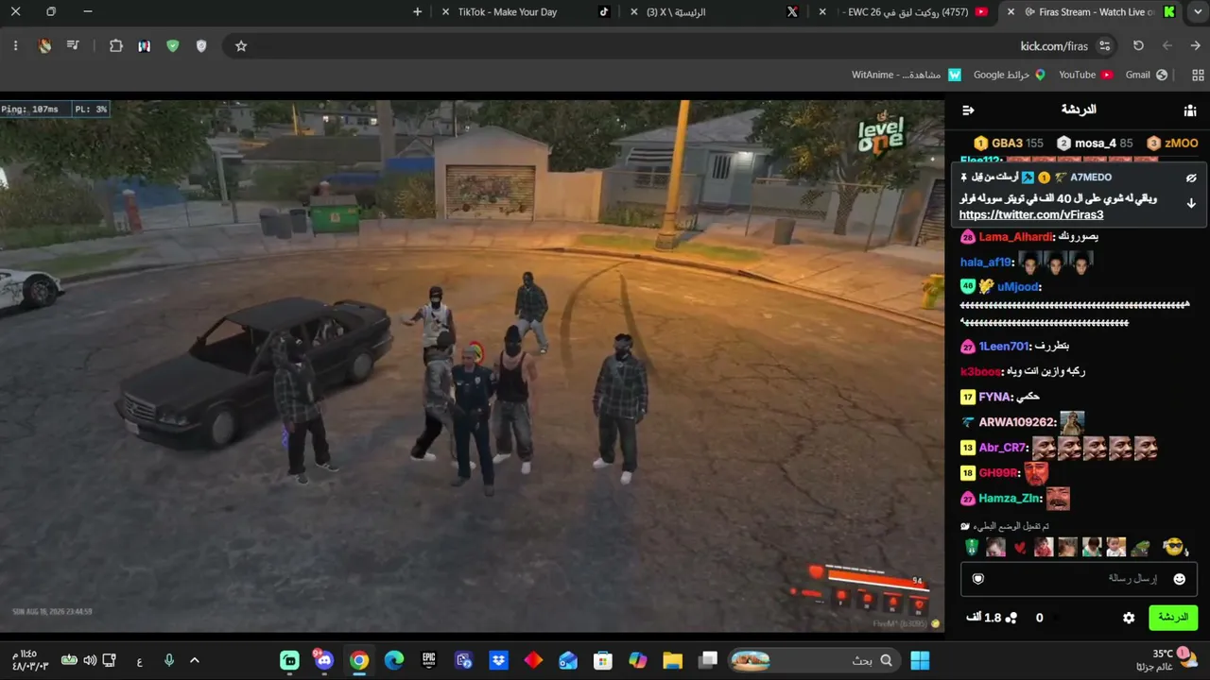
Task: Open the Google Maps bookmark
Action: [1010, 75]
